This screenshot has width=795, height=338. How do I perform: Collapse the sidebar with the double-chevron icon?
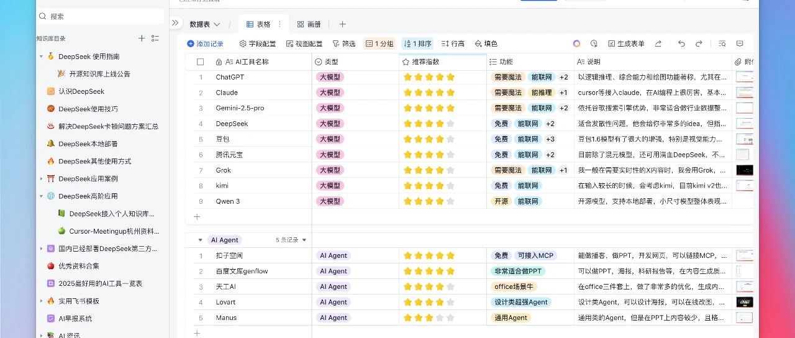[175, 23]
